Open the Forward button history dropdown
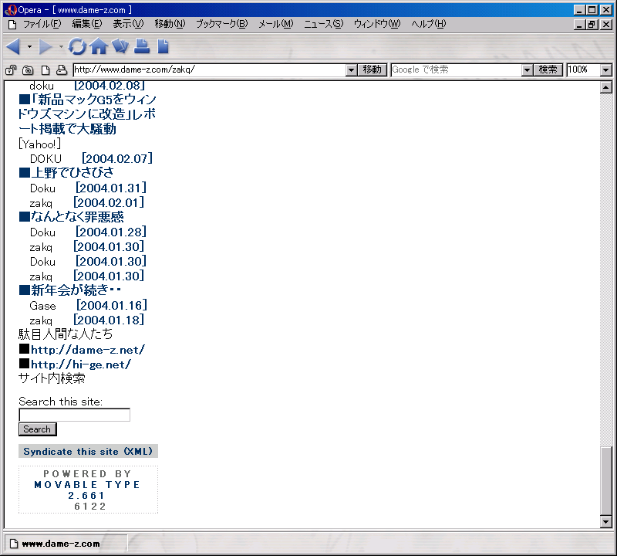The width and height of the screenshot is (617, 556). (x=61, y=47)
